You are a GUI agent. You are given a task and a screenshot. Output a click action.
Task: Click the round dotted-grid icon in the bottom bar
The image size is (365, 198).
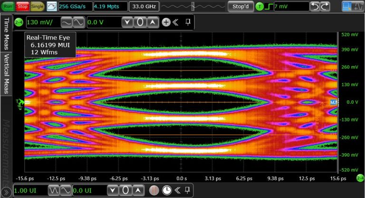[x=154, y=190]
